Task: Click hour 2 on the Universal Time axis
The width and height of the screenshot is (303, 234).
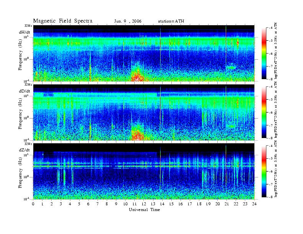Action: [52, 204]
